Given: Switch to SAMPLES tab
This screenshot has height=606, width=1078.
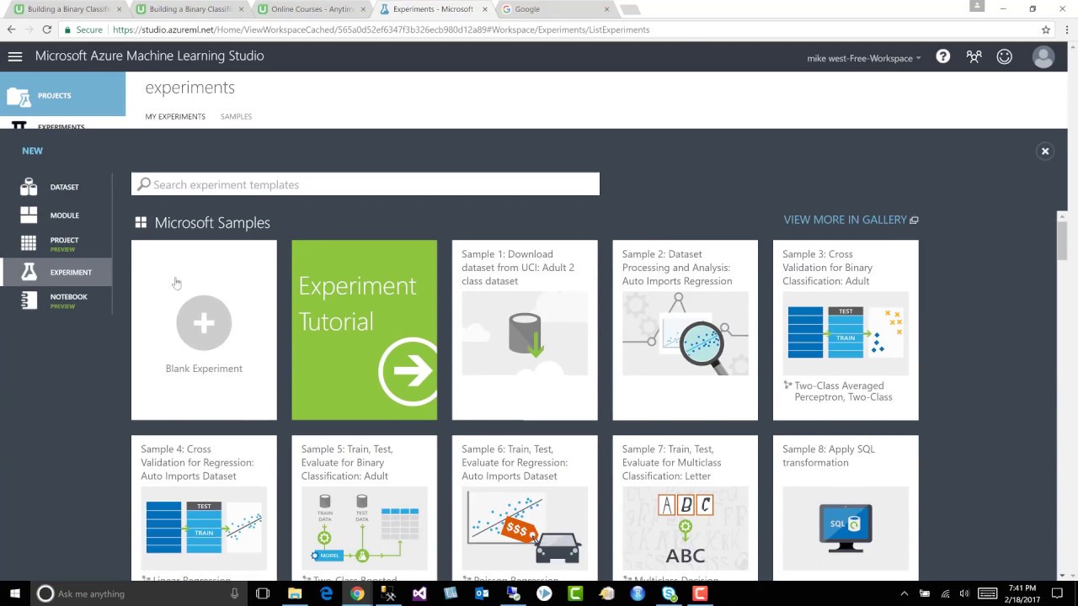Looking at the screenshot, I should (x=236, y=116).
